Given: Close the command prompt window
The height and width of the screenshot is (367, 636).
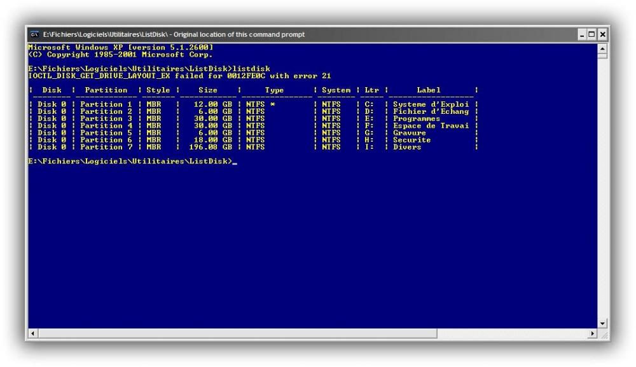Looking at the screenshot, I should 601,34.
